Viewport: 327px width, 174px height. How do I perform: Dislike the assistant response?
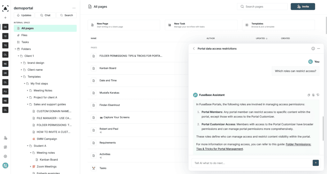click(x=318, y=95)
